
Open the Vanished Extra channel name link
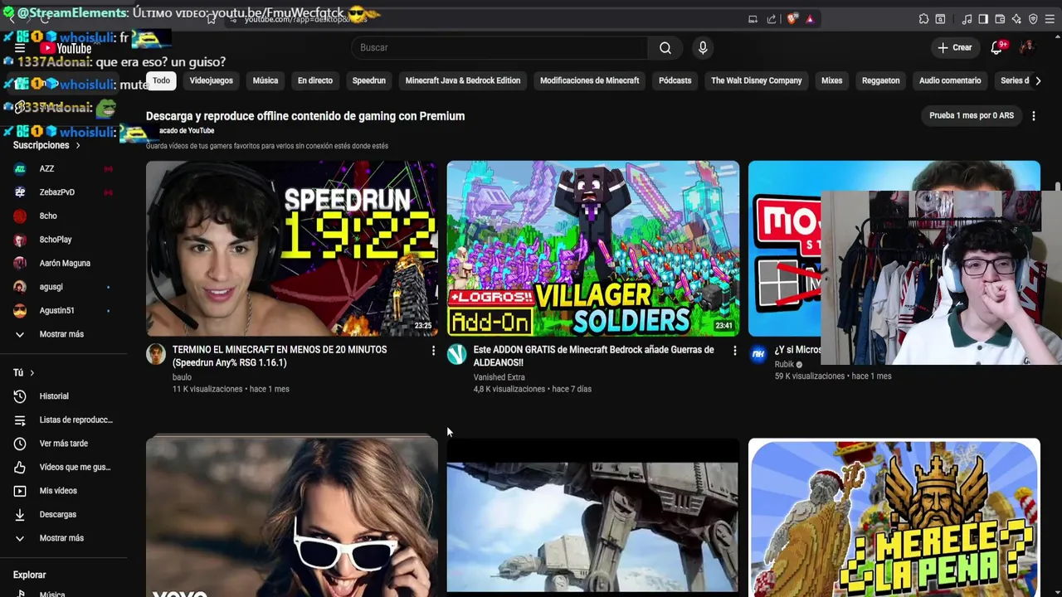pos(499,377)
